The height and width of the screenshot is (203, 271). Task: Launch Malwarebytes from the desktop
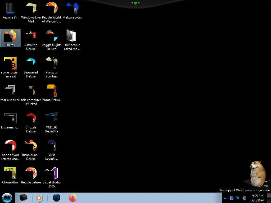click(72, 11)
